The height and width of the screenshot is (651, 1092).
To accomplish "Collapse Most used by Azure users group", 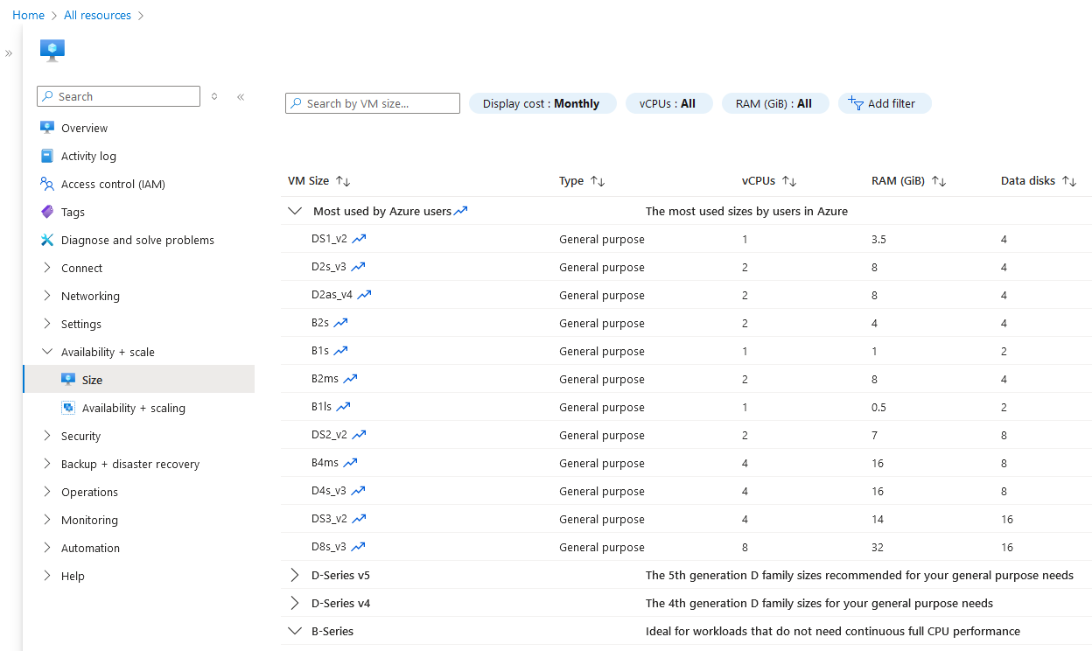I will [x=295, y=211].
